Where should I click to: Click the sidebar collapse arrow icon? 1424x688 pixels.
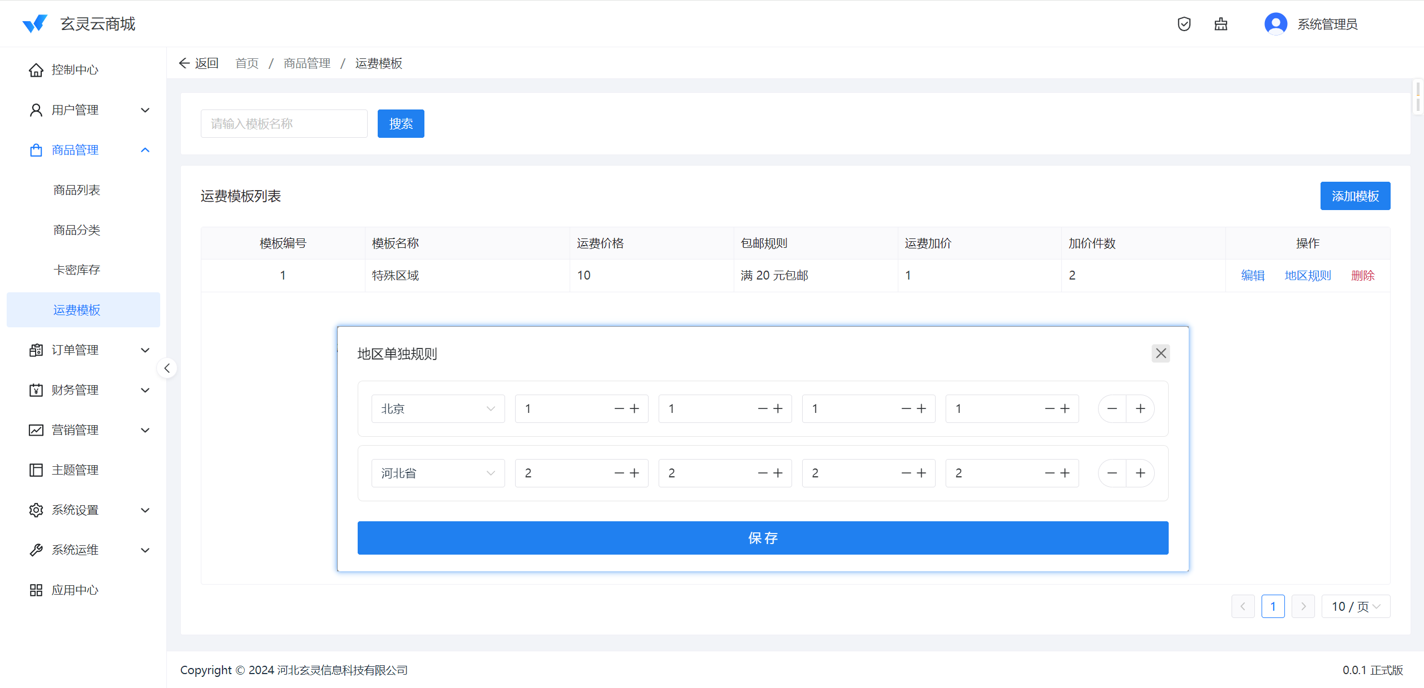(167, 368)
